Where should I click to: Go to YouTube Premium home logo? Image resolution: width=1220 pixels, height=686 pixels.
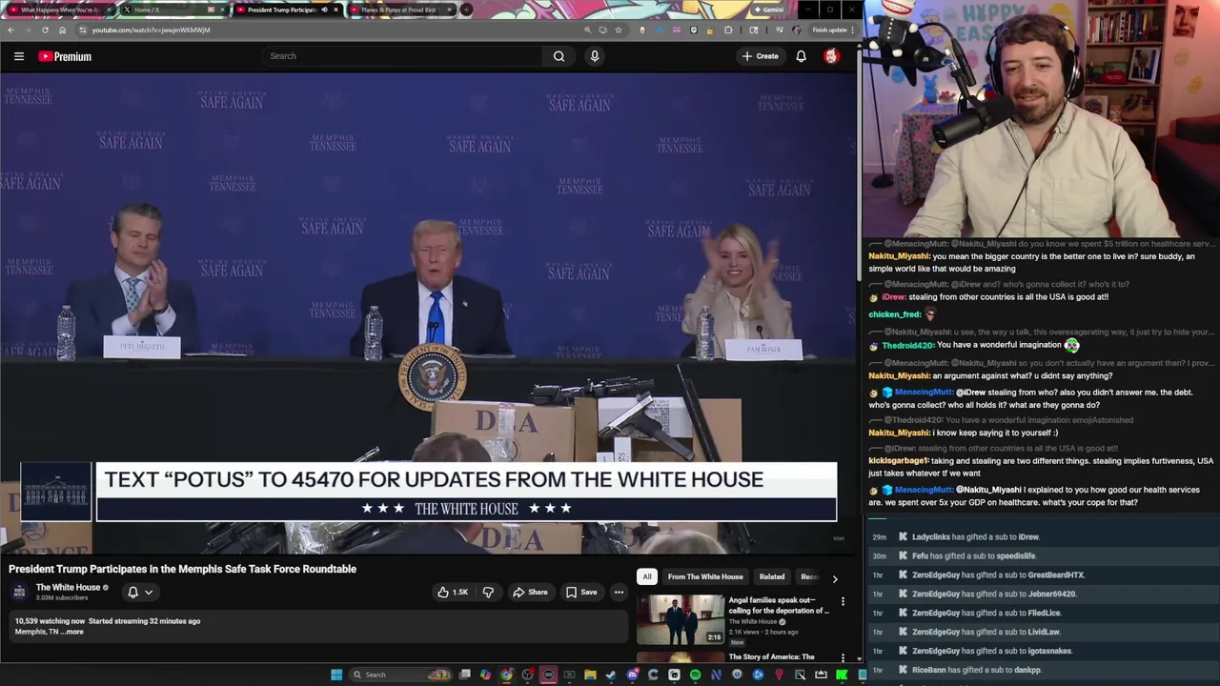(65, 56)
